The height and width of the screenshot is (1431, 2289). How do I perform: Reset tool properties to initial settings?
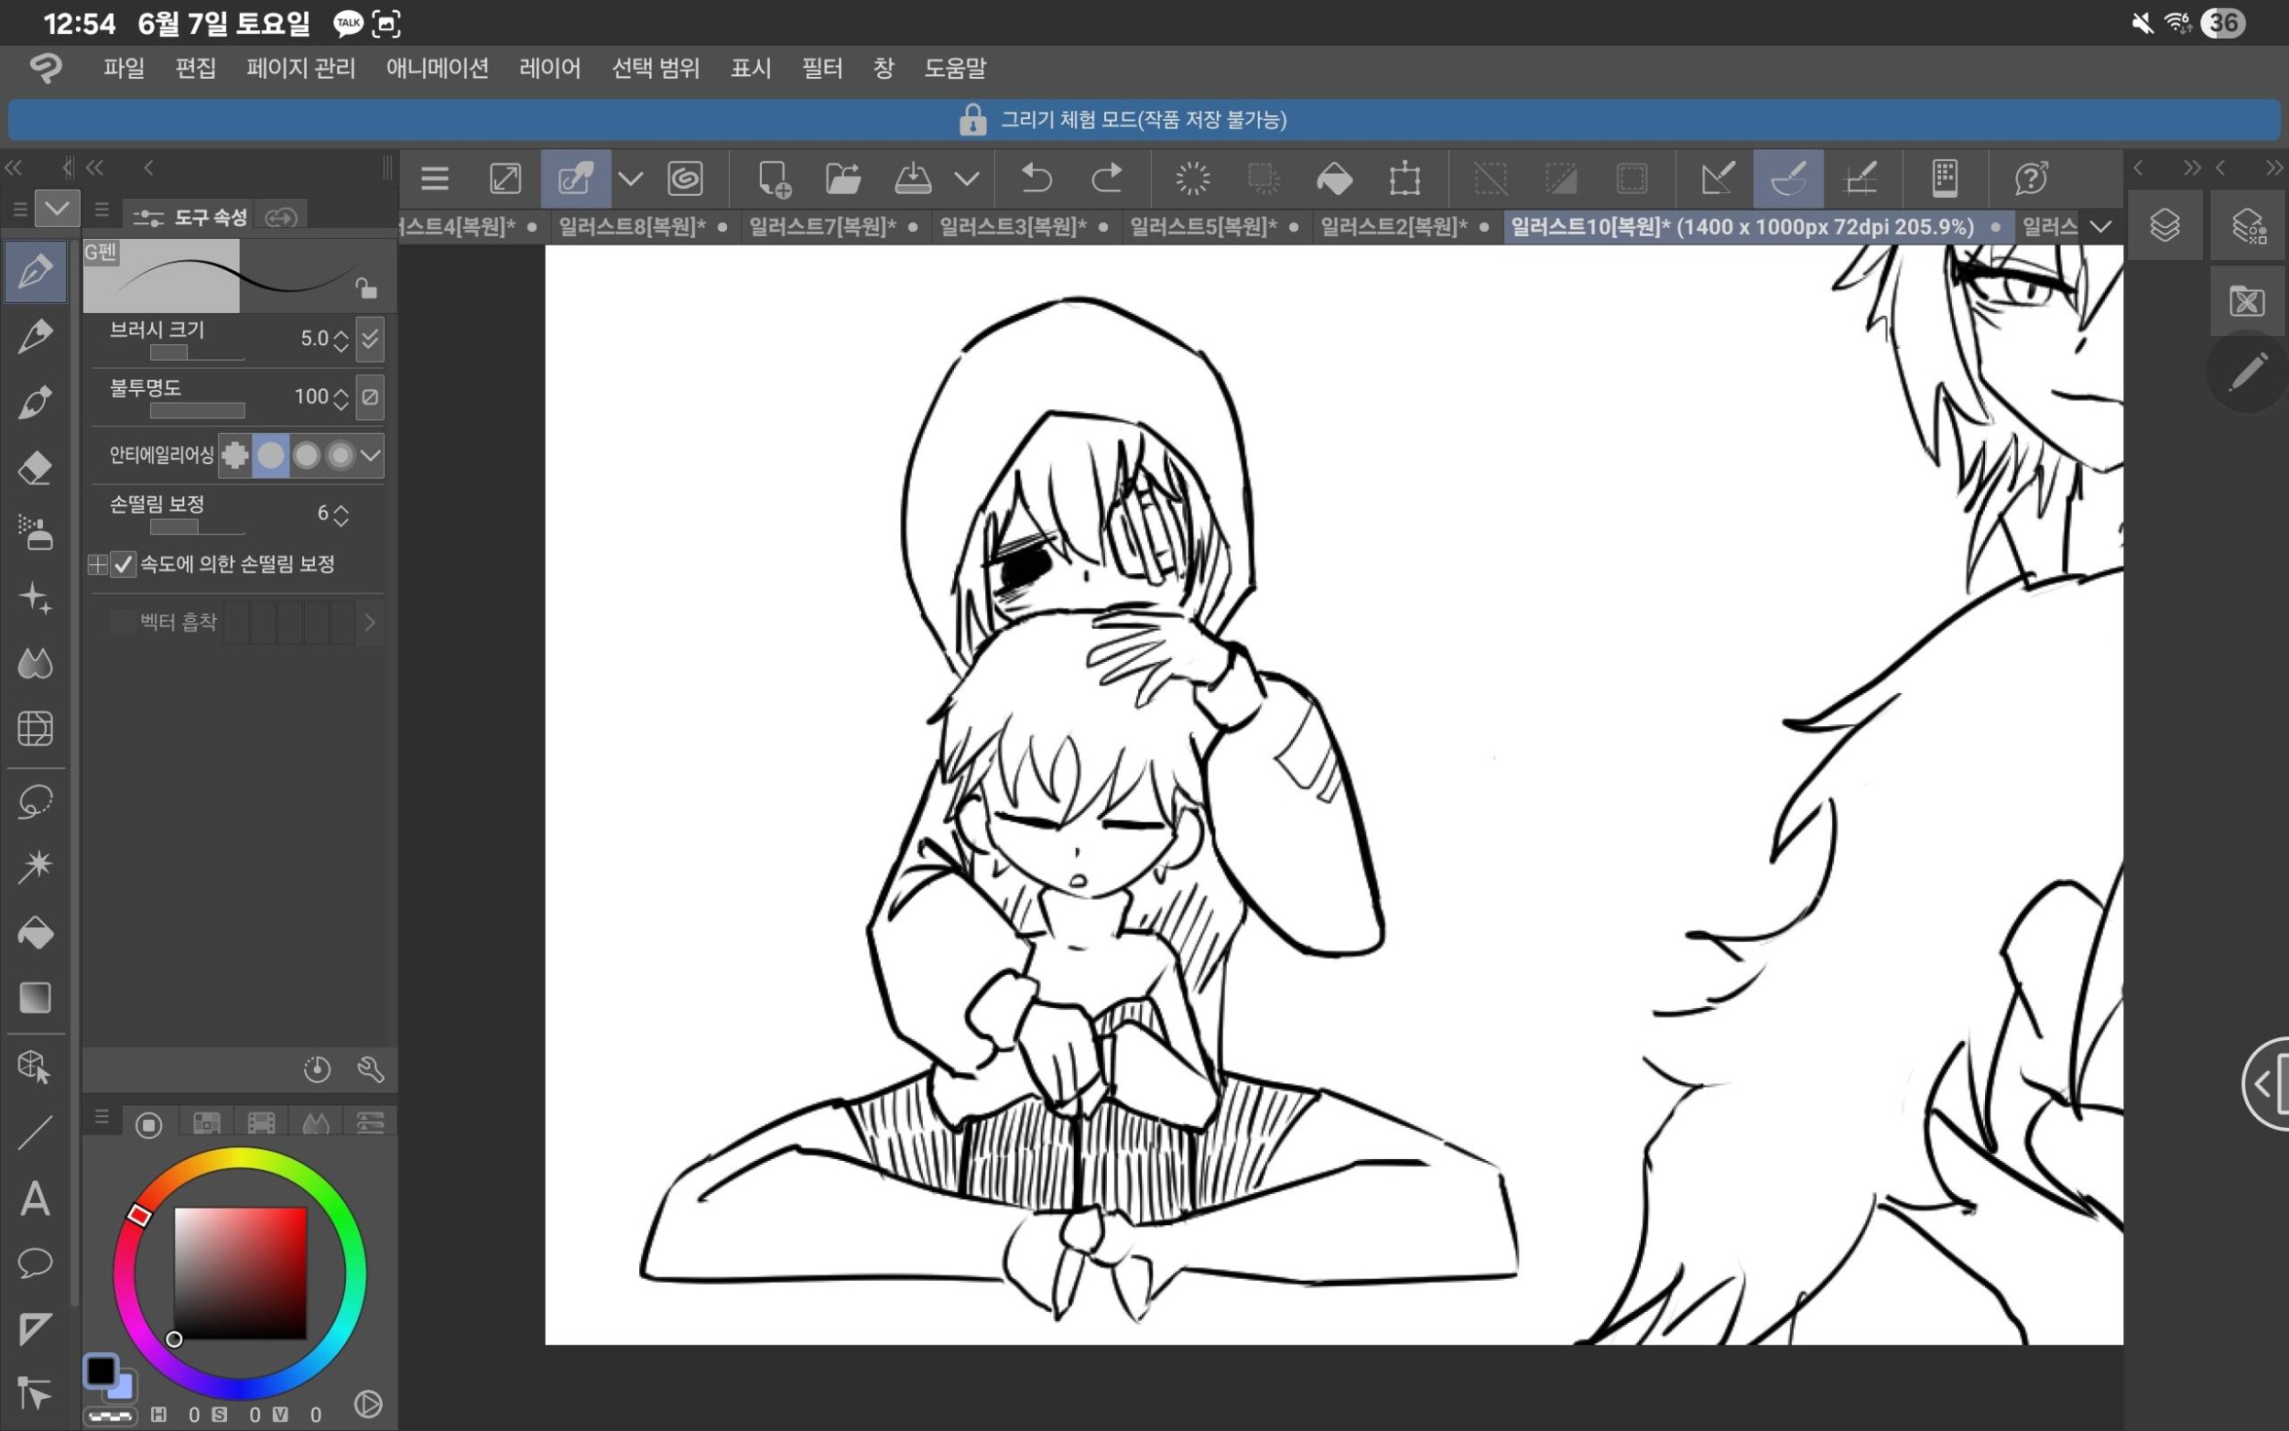(x=317, y=1069)
